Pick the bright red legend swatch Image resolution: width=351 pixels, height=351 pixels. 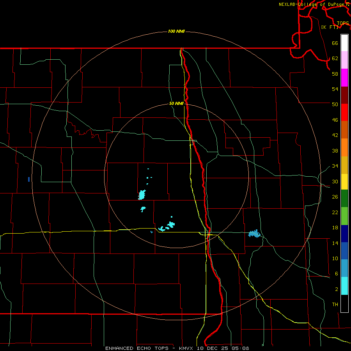click(344, 112)
